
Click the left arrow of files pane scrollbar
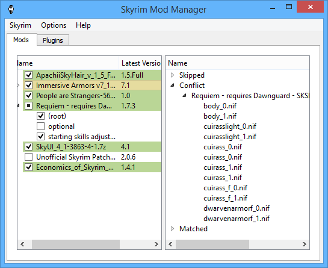(x=170, y=244)
